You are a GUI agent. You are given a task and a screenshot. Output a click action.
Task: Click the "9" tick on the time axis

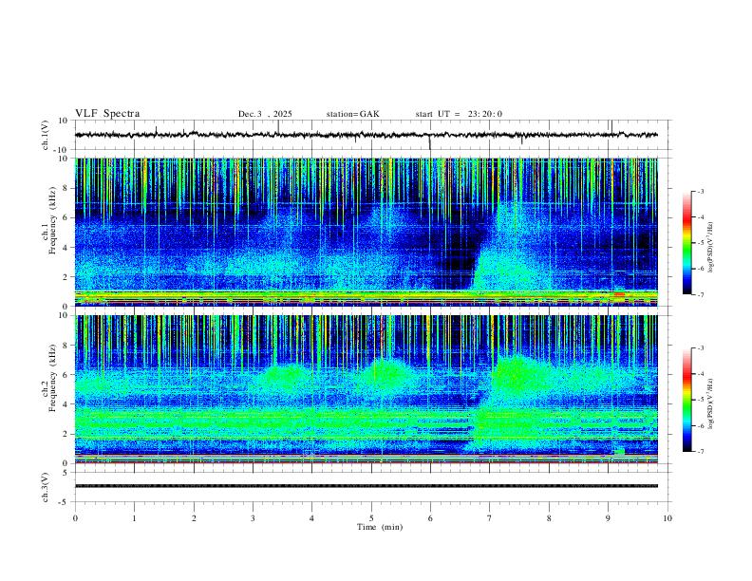click(x=608, y=518)
